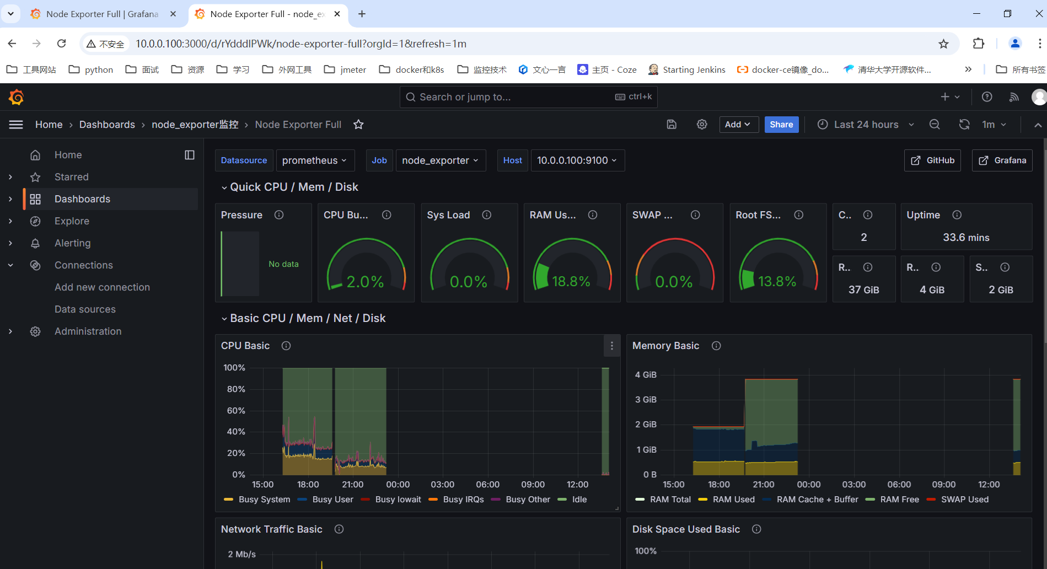Screen dimensions: 1047x569
Task: Open the prometheus datasource dropdown
Action: [x=315, y=160]
